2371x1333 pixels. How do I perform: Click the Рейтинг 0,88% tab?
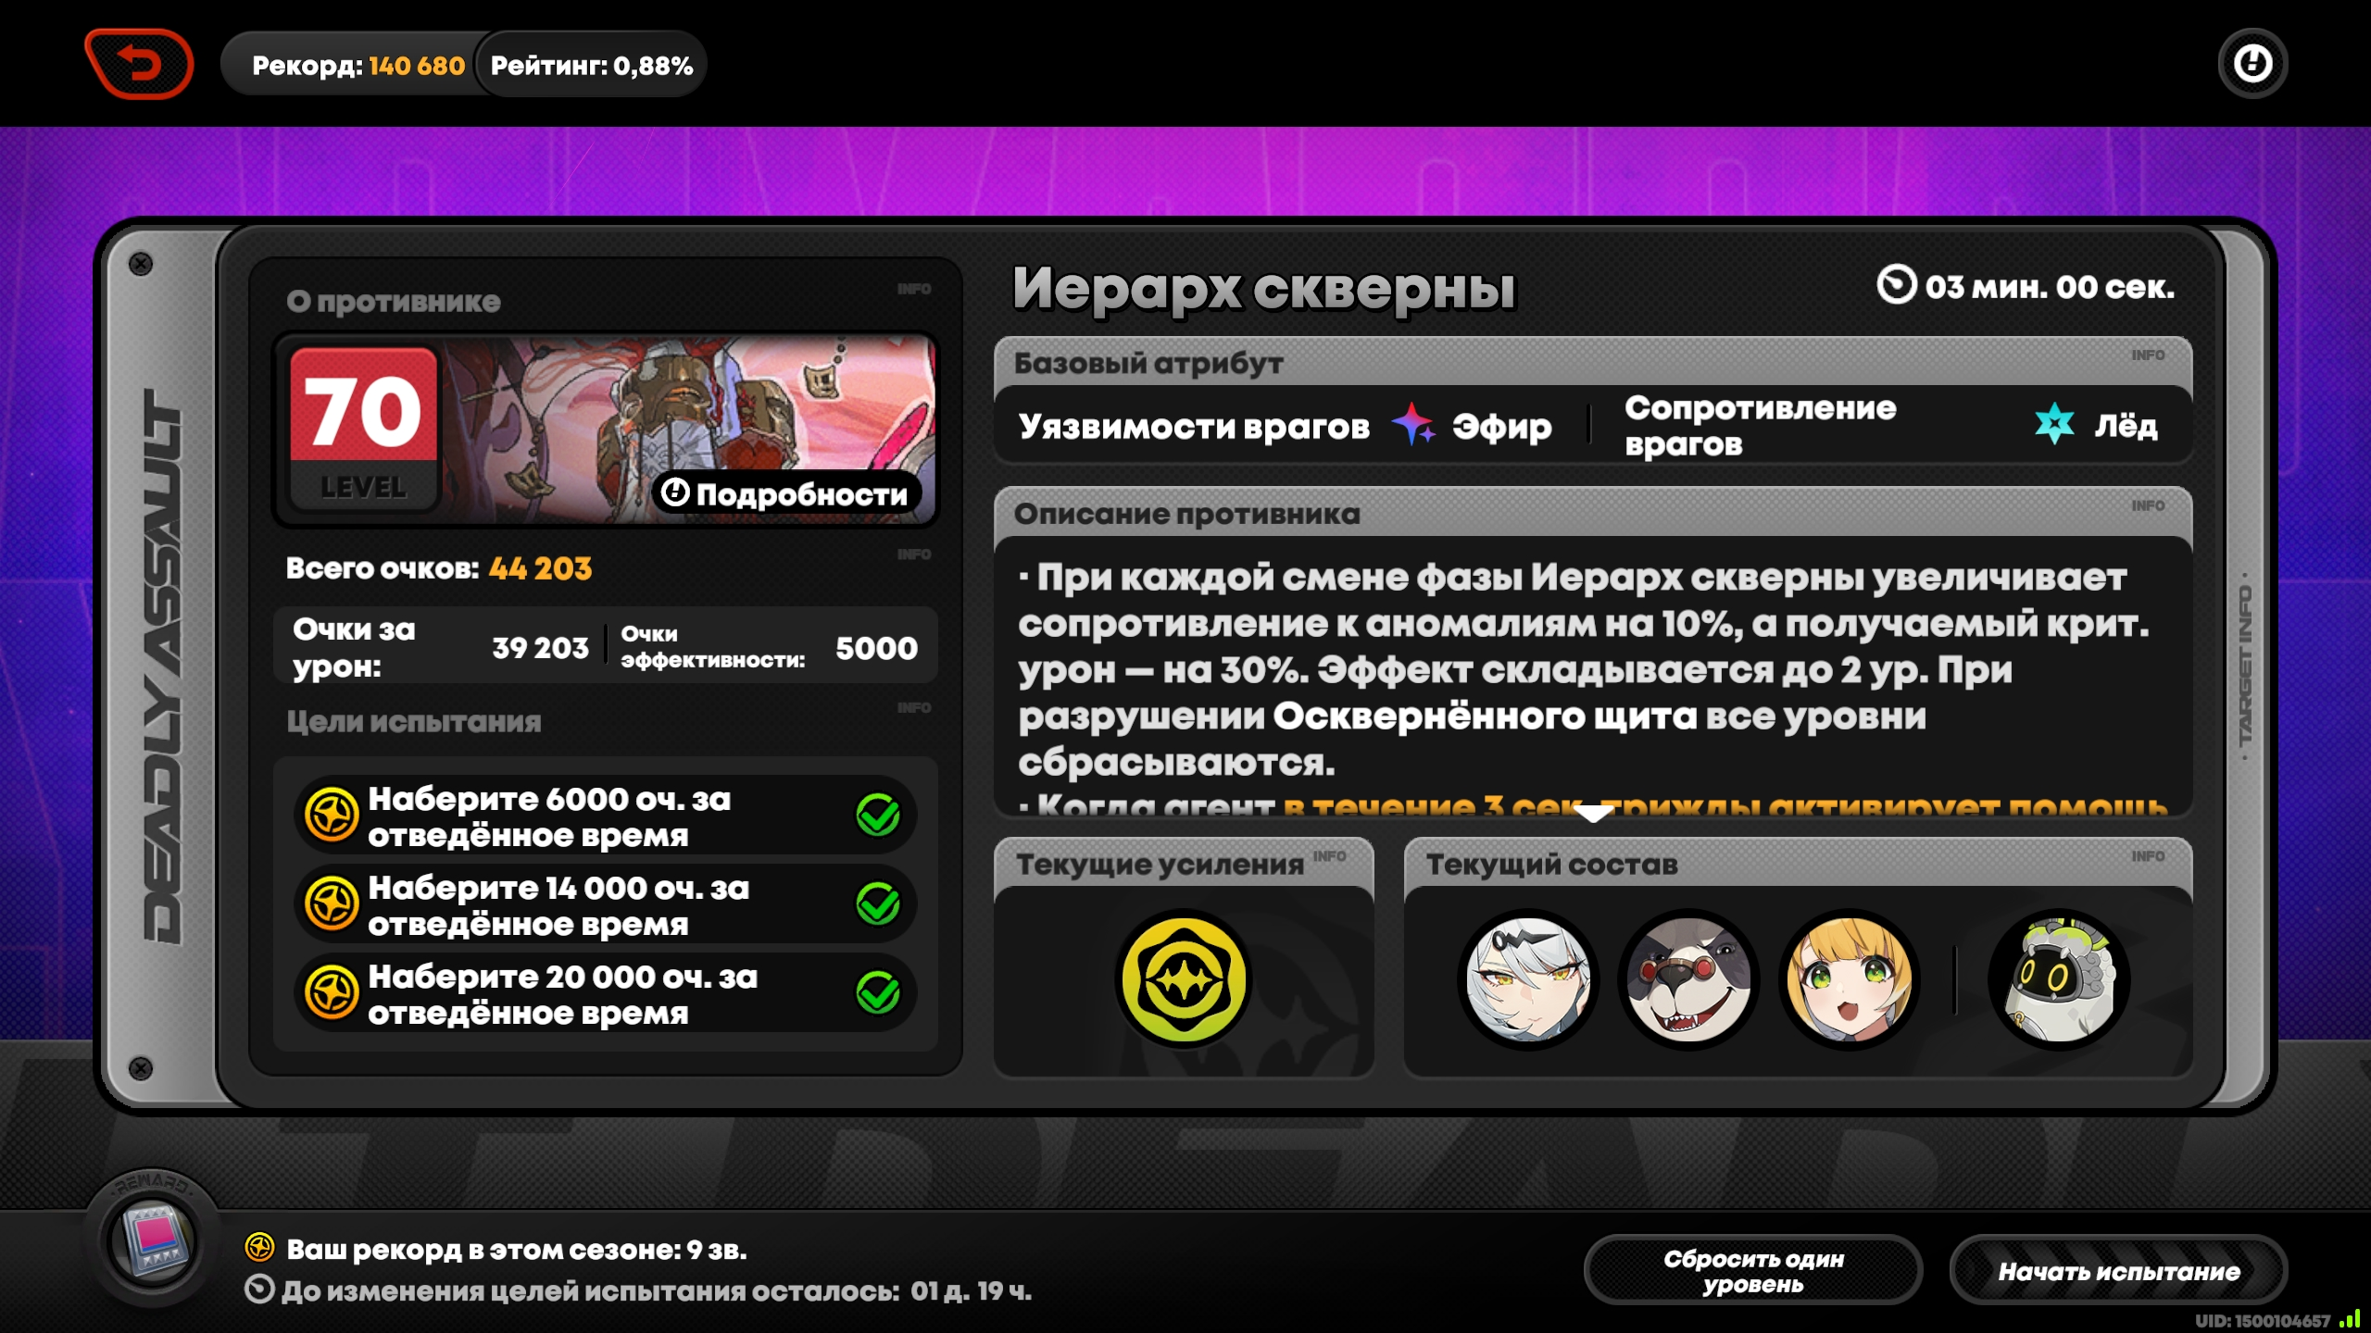[x=591, y=66]
